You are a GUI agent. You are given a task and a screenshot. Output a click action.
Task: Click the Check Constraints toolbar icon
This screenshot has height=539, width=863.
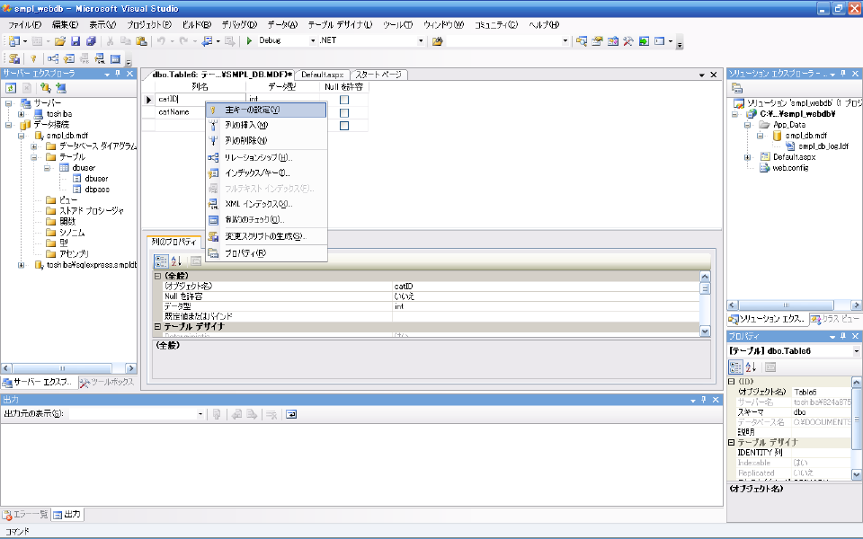(115, 59)
